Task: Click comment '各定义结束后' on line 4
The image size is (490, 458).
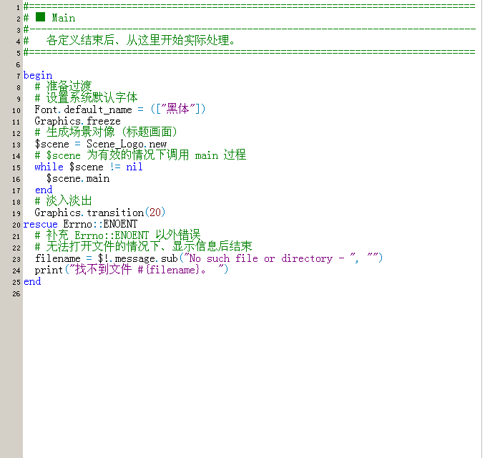Action: coord(80,40)
